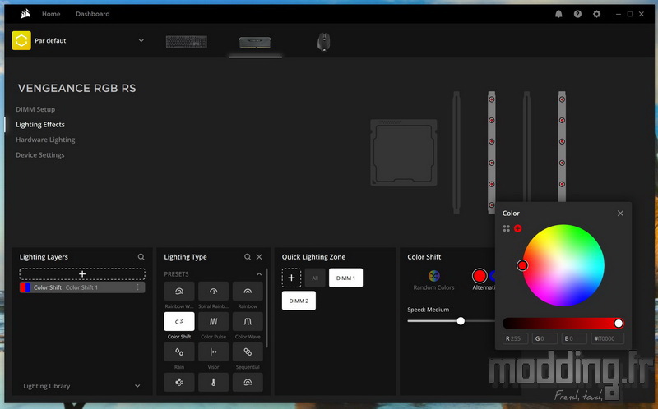Expand the Par defaut profile dropdown

(x=141, y=40)
